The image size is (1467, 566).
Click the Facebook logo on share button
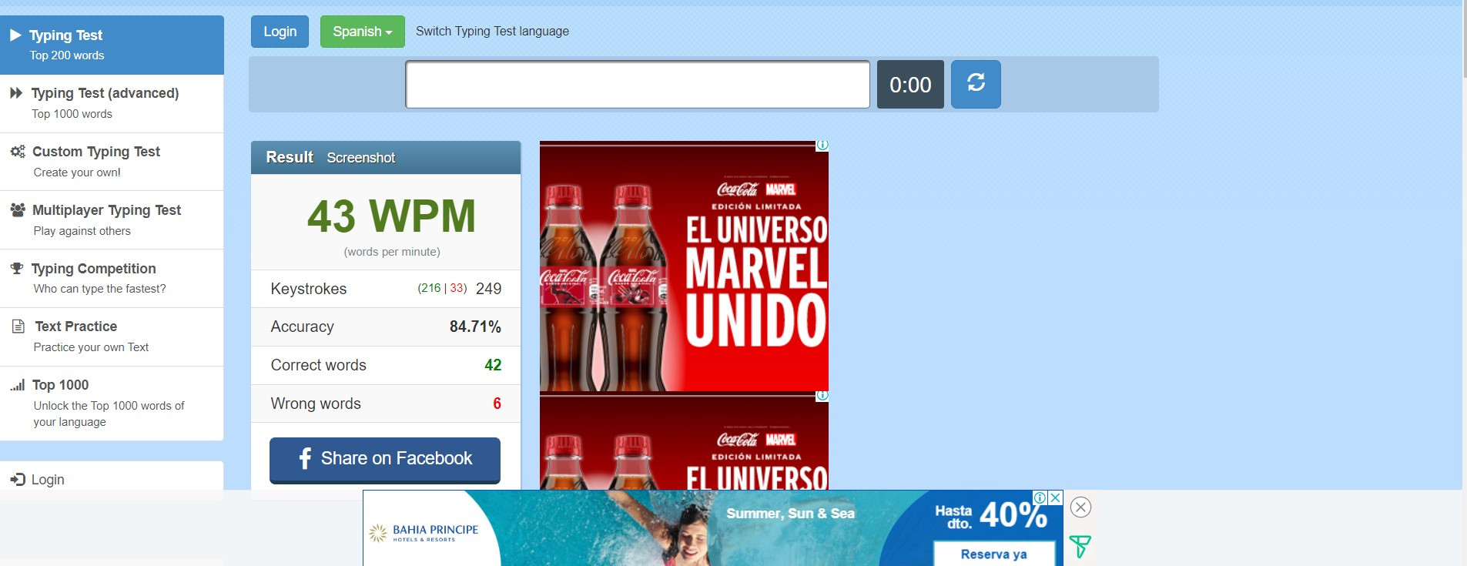(x=305, y=459)
